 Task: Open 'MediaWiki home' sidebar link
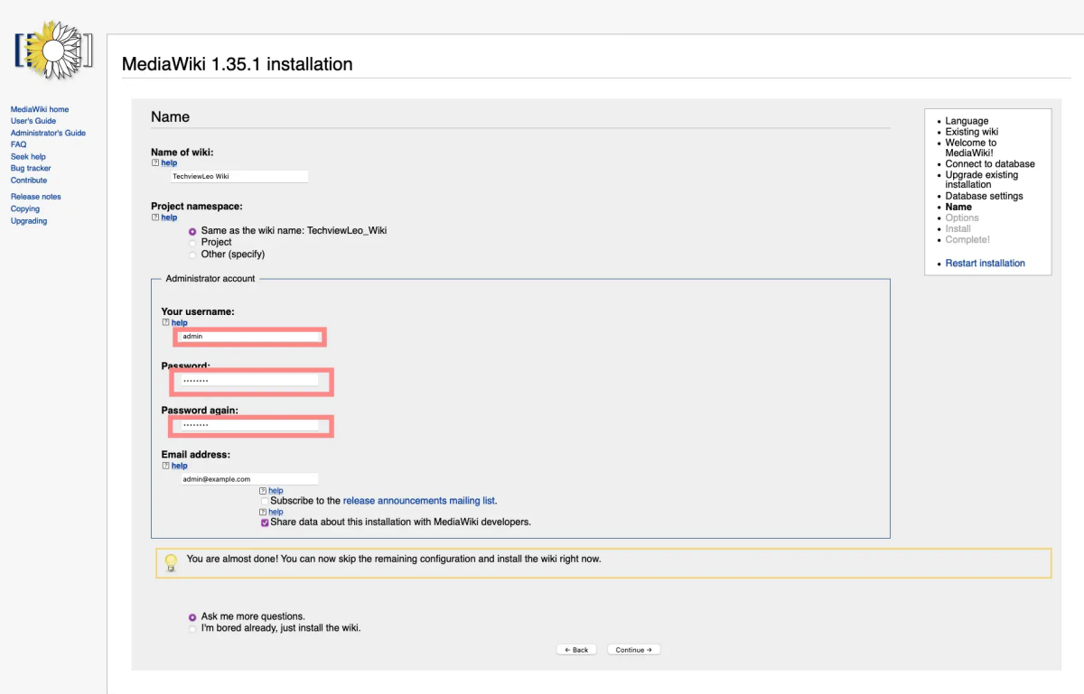coord(40,109)
